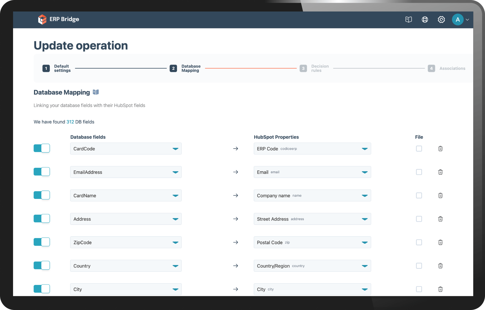Open the CardName database field dropdown

pyautogui.click(x=126, y=196)
